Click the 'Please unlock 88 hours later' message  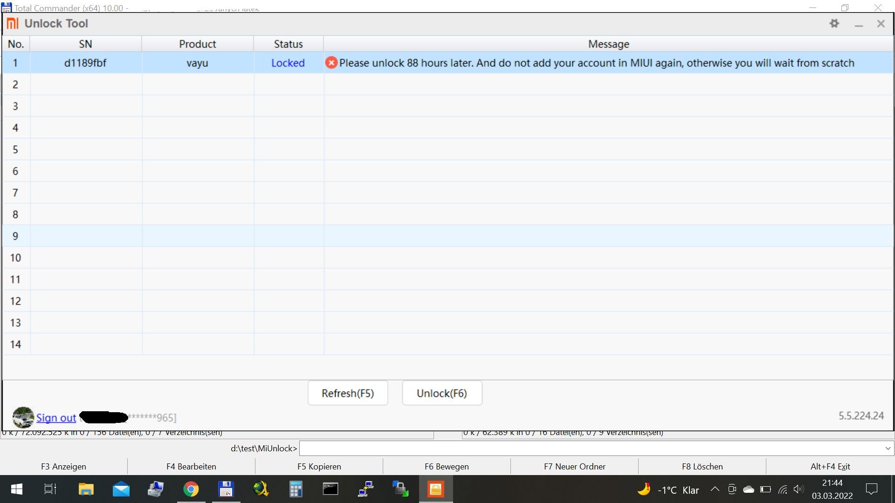click(597, 63)
